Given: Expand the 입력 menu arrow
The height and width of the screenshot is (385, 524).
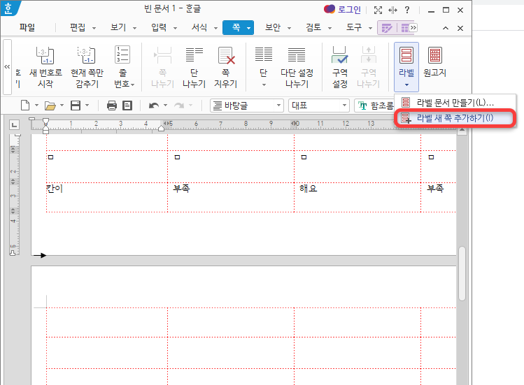Looking at the screenshot, I should pos(175,29).
